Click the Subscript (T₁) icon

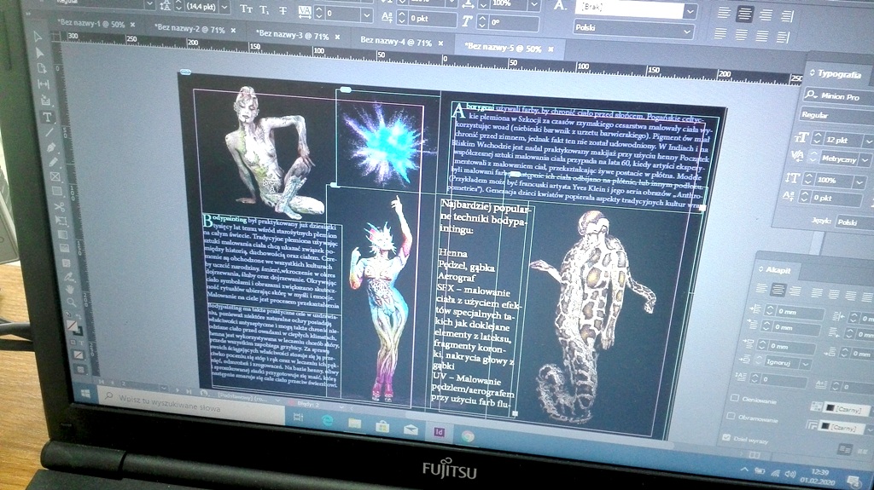tap(265, 9)
